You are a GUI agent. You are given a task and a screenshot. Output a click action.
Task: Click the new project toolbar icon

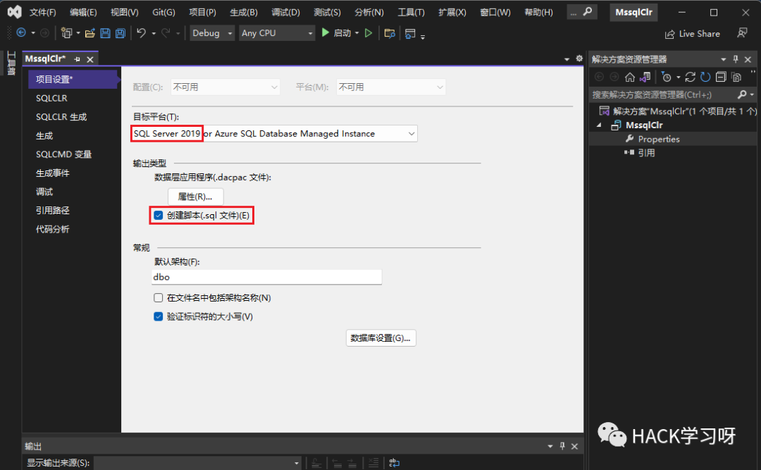pyautogui.click(x=66, y=33)
